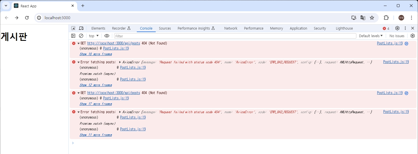Reload the localhost page
The image size is (418, 154).
pyautogui.click(x=27, y=18)
